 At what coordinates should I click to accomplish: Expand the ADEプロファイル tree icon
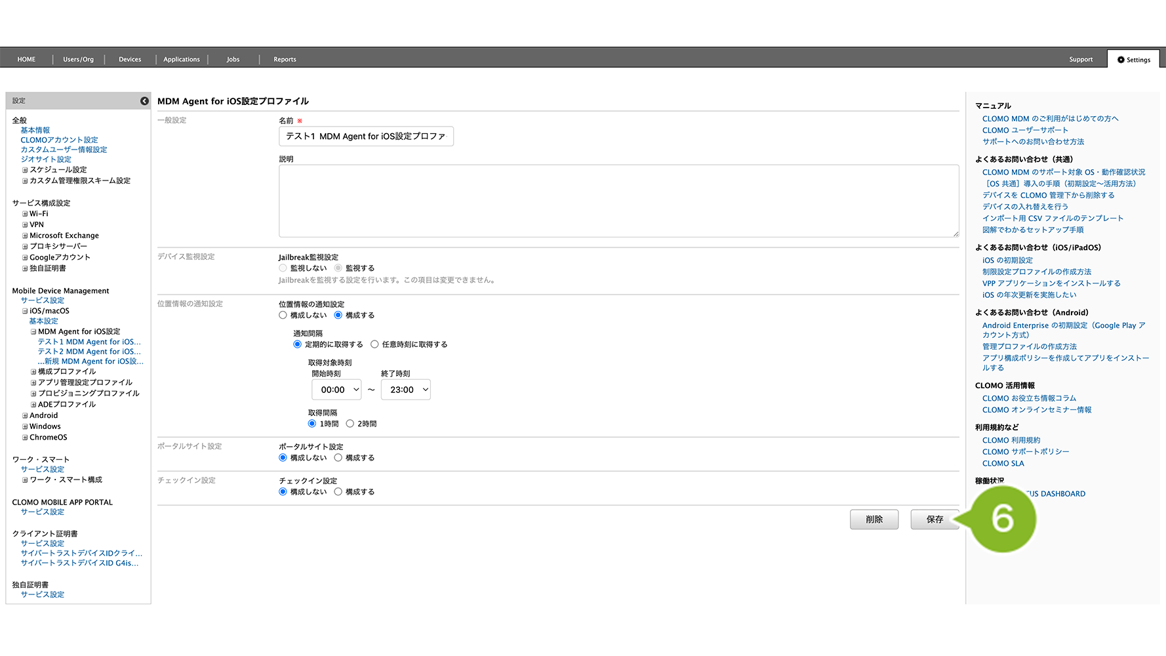[x=33, y=405]
